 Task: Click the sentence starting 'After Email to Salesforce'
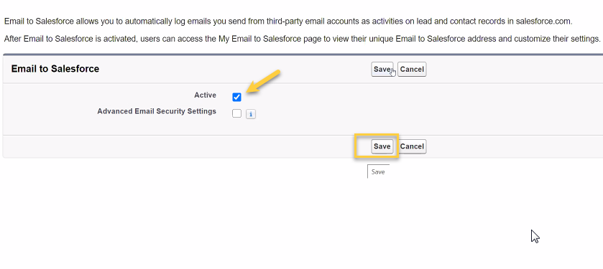[x=302, y=39]
